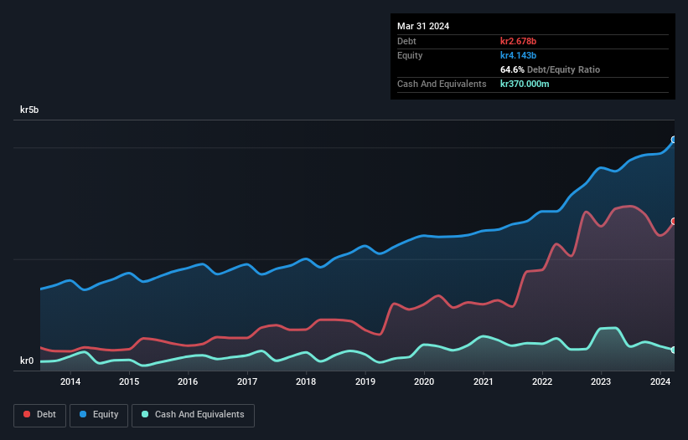Click Cash And Equivalents label in tooltip

click(442, 84)
